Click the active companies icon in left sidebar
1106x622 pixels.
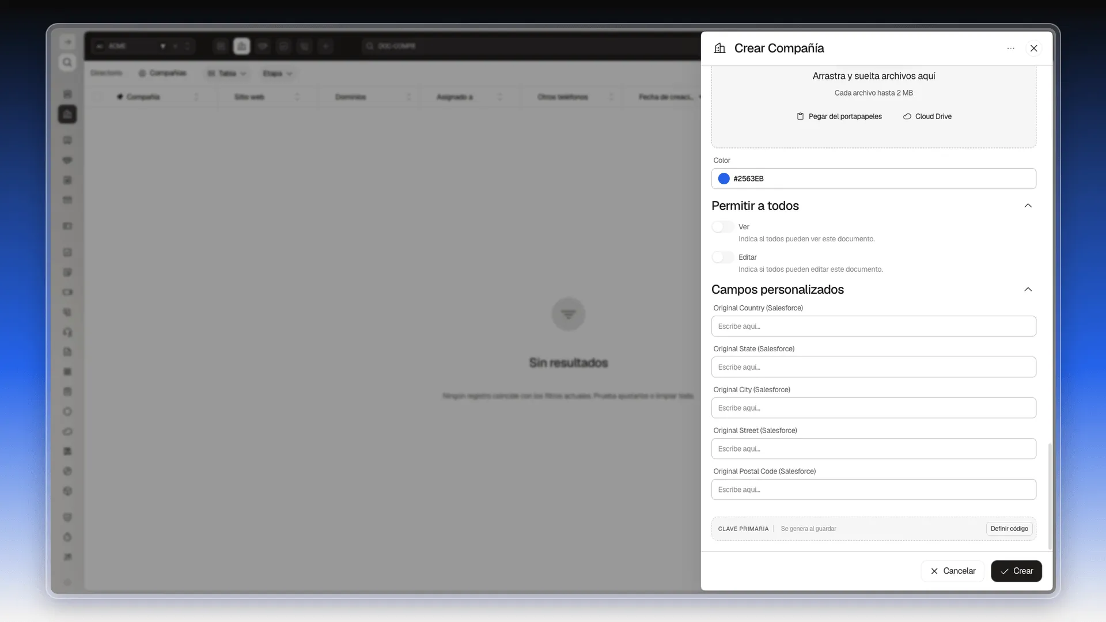pyautogui.click(x=67, y=114)
